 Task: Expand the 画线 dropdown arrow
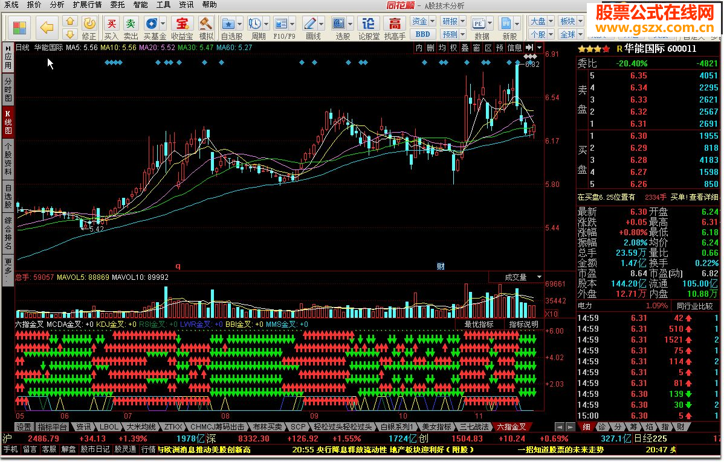click(x=322, y=24)
